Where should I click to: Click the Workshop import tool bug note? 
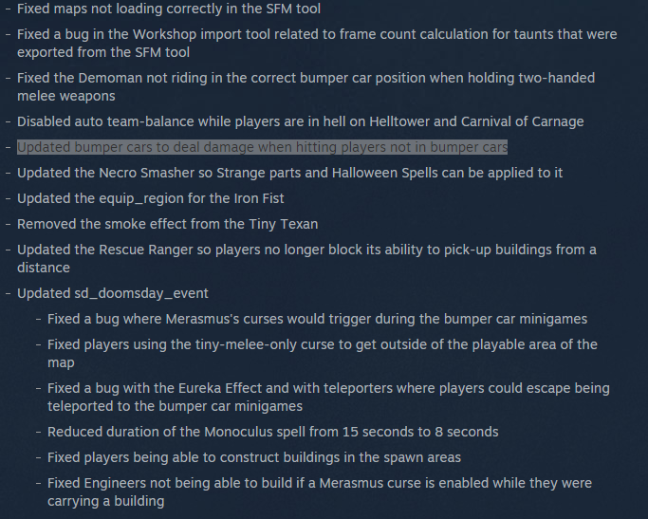coord(317,43)
